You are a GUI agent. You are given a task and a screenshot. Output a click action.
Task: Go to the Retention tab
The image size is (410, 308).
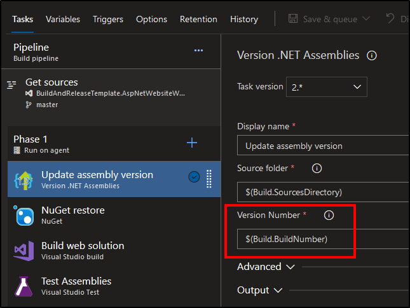pos(198,19)
